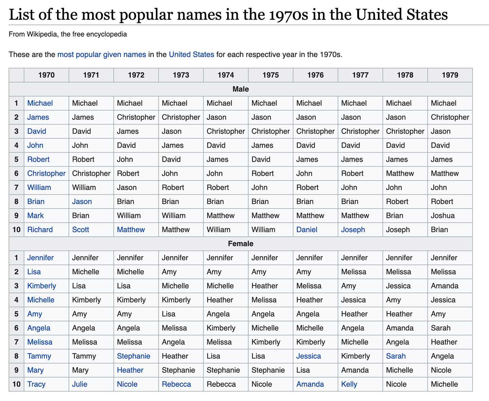This screenshot has width=489, height=401.
Task: Click the Scott link in the 1971 column
Action: [80, 230]
